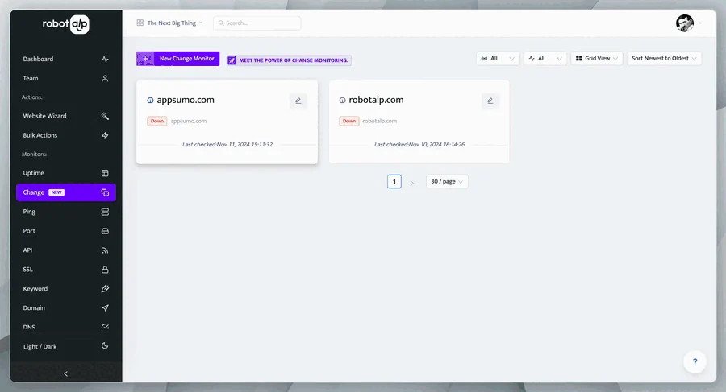Click the Ping server icon
This screenshot has height=392, width=726.
coord(105,212)
